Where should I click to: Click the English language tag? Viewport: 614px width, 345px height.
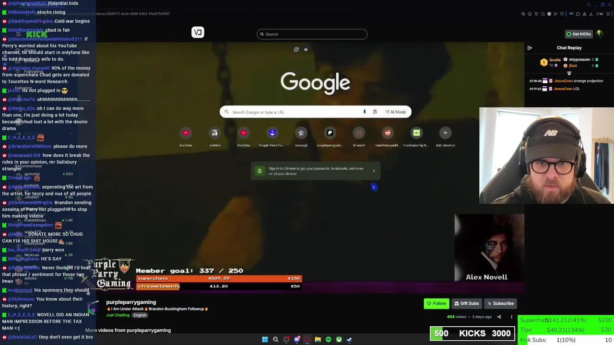(x=140, y=315)
